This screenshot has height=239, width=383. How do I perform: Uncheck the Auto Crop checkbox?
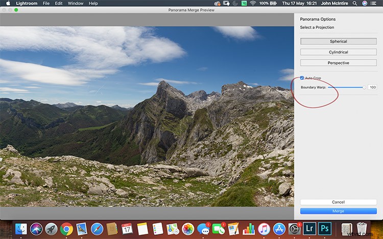tap(302, 78)
